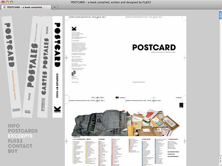The image size is (222, 166).
Task: Open the POSTCARDS section link
Action: pos(23,131)
